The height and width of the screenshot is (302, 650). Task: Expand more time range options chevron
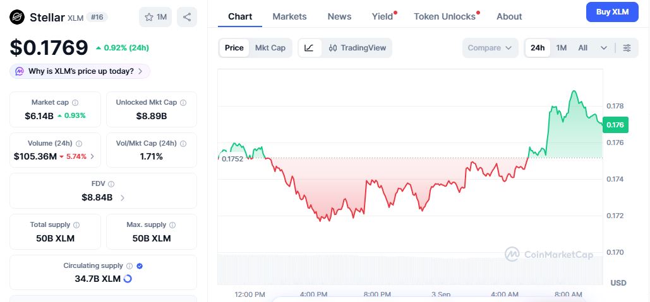tap(604, 48)
